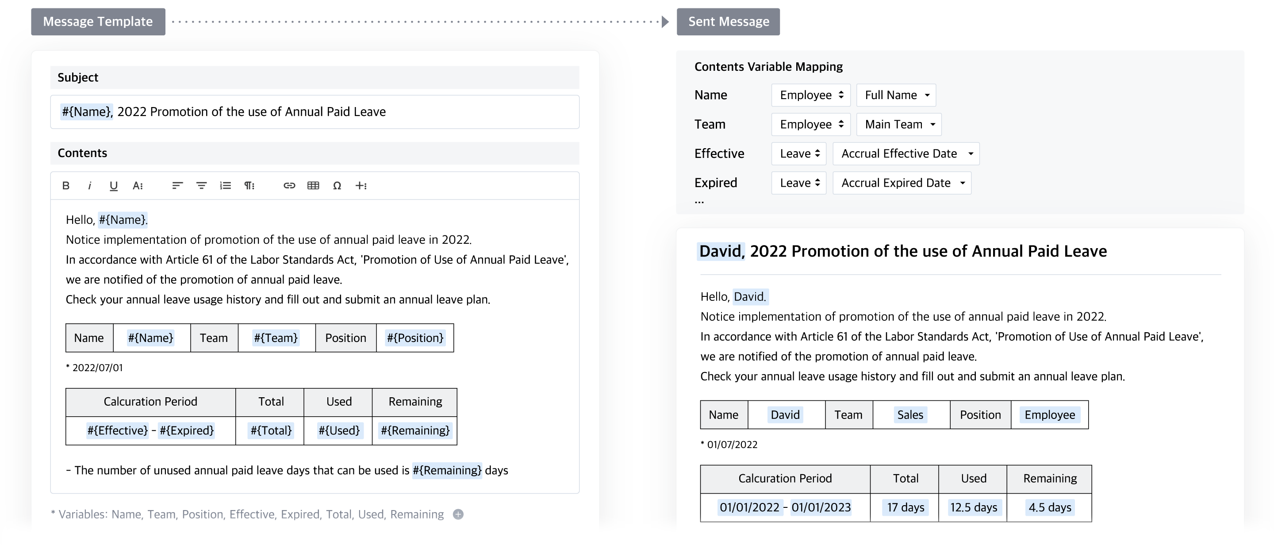Viewport: 1274px width, 545px height.
Task: Click the 'Hello, #{Name}.' line in editor
Action: point(107,219)
